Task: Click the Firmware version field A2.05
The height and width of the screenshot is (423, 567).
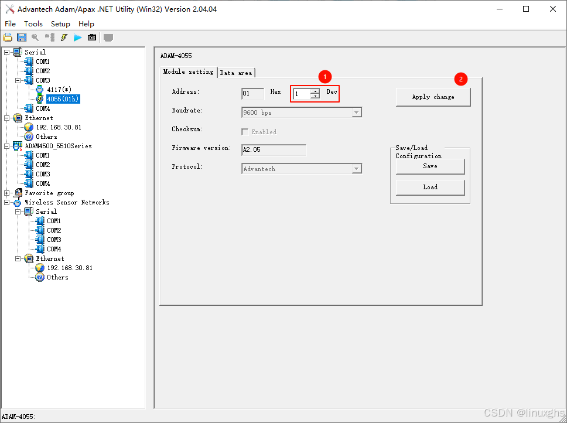Action: [274, 149]
